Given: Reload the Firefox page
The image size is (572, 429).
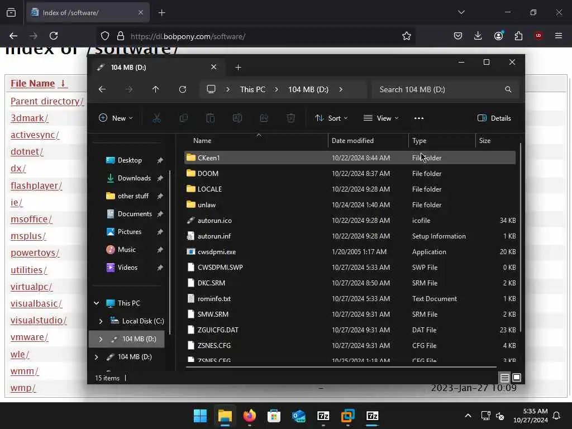Looking at the screenshot, I should tap(54, 36).
